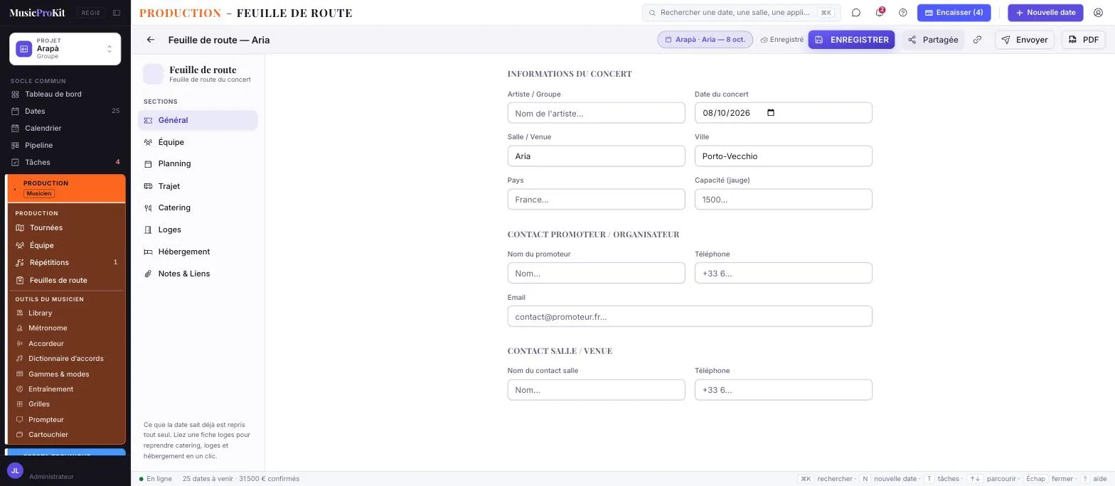Viewport: 1115px width, 486px height.
Task: Expand the Arapà project switcher
Action: click(x=65, y=48)
